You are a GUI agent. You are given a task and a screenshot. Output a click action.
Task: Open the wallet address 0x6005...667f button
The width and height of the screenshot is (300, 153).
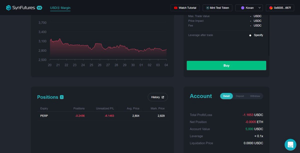pyautogui.click(x=280, y=8)
